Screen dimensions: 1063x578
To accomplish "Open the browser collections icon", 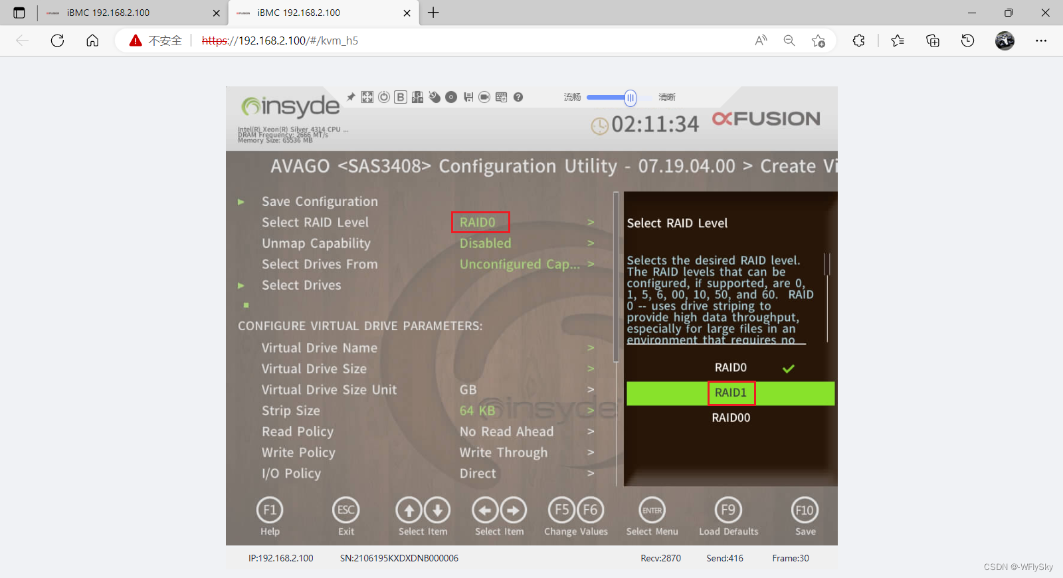I will tap(933, 41).
